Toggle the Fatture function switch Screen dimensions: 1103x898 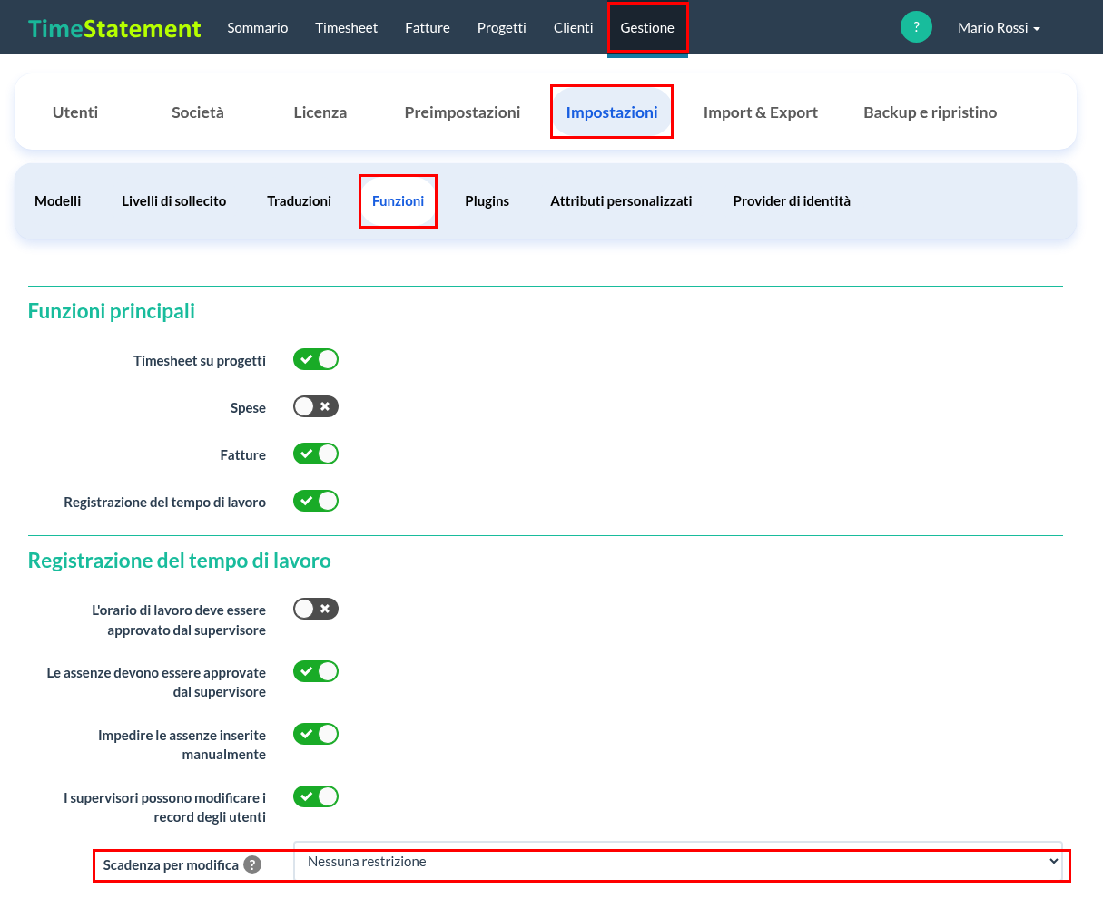[316, 454]
